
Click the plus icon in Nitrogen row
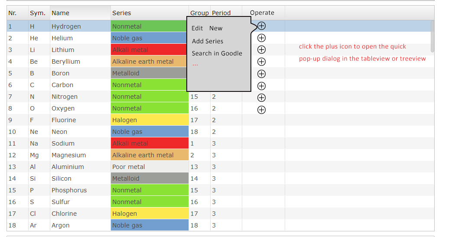point(261,98)
